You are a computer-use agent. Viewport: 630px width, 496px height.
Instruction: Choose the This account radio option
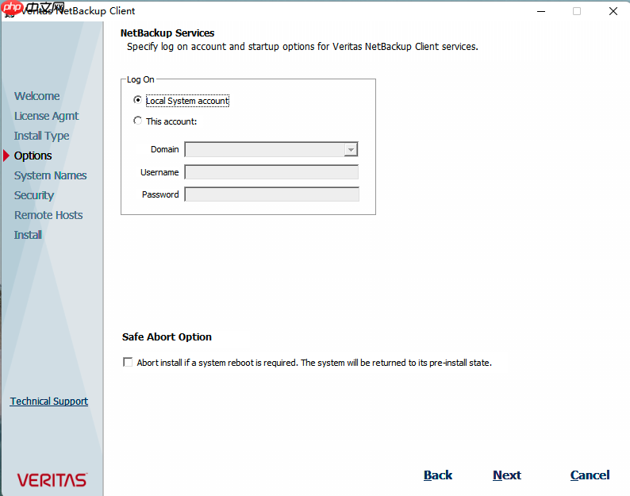coord(137,121)
